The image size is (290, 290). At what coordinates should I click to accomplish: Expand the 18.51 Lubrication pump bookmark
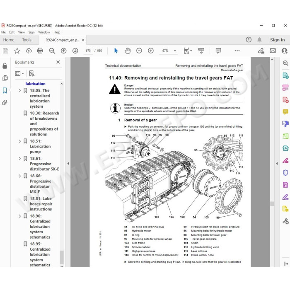click(20, 141)
